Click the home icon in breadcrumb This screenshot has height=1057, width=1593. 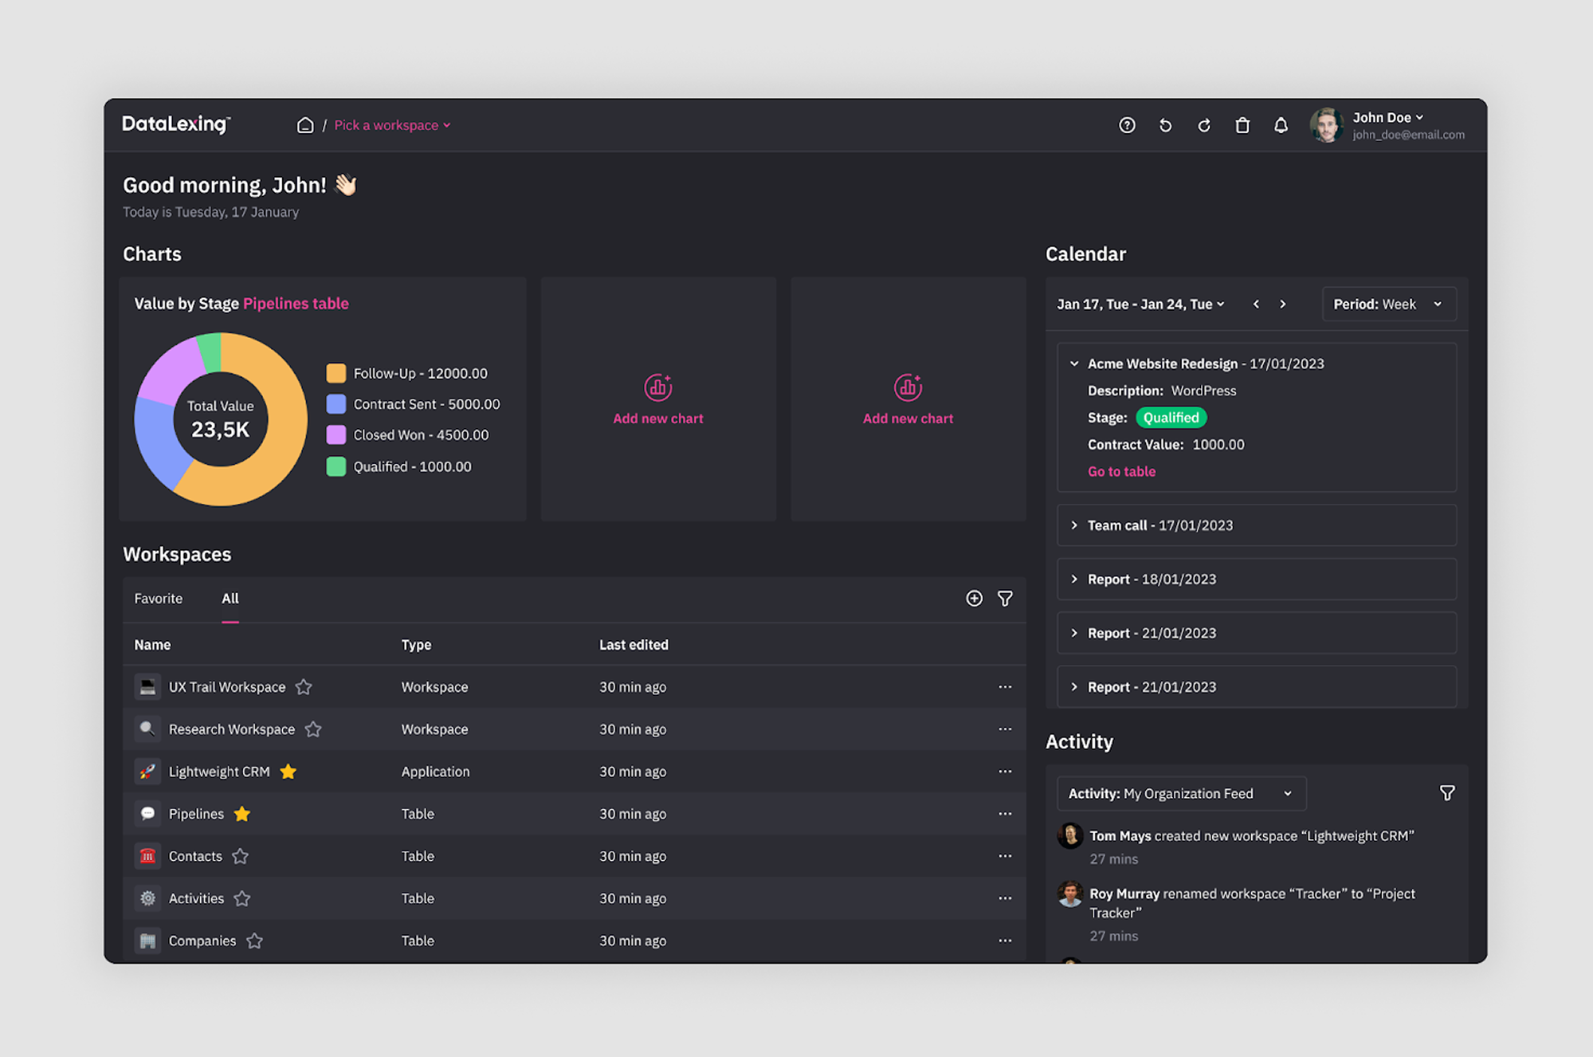(x=304, y=125)
